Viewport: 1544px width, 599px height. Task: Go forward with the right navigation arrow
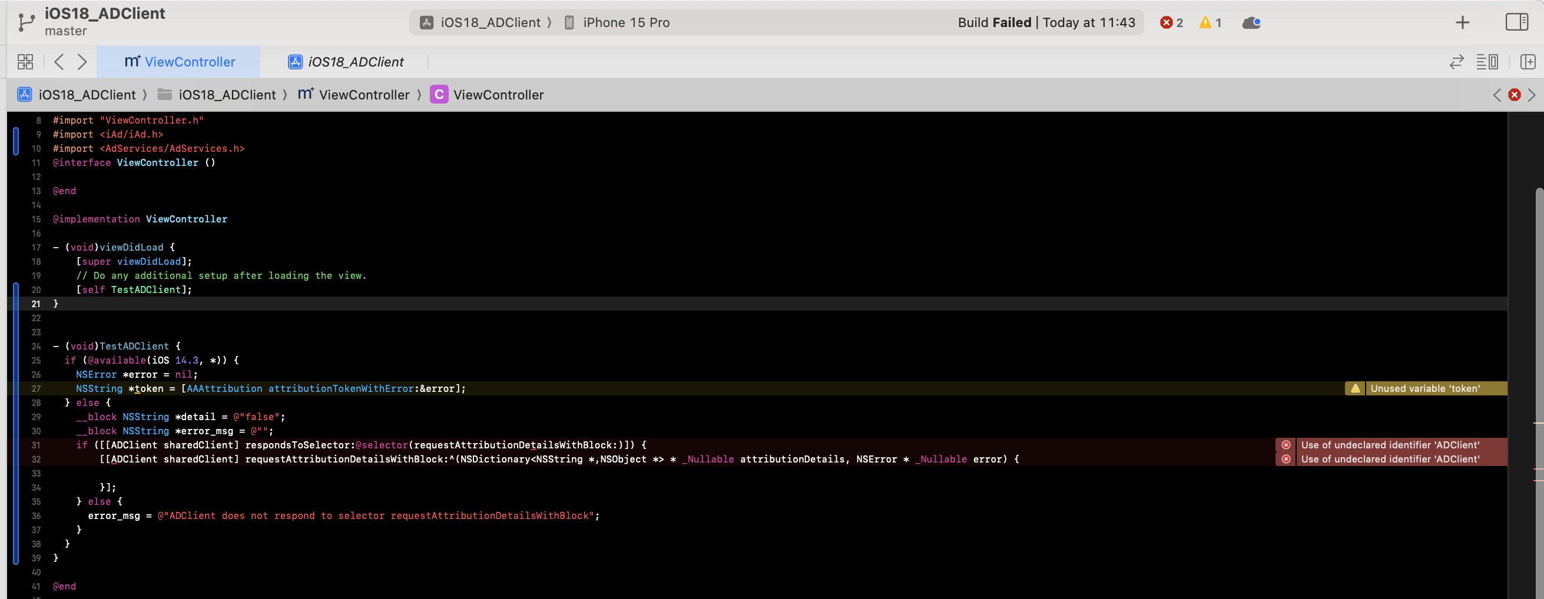82,62
